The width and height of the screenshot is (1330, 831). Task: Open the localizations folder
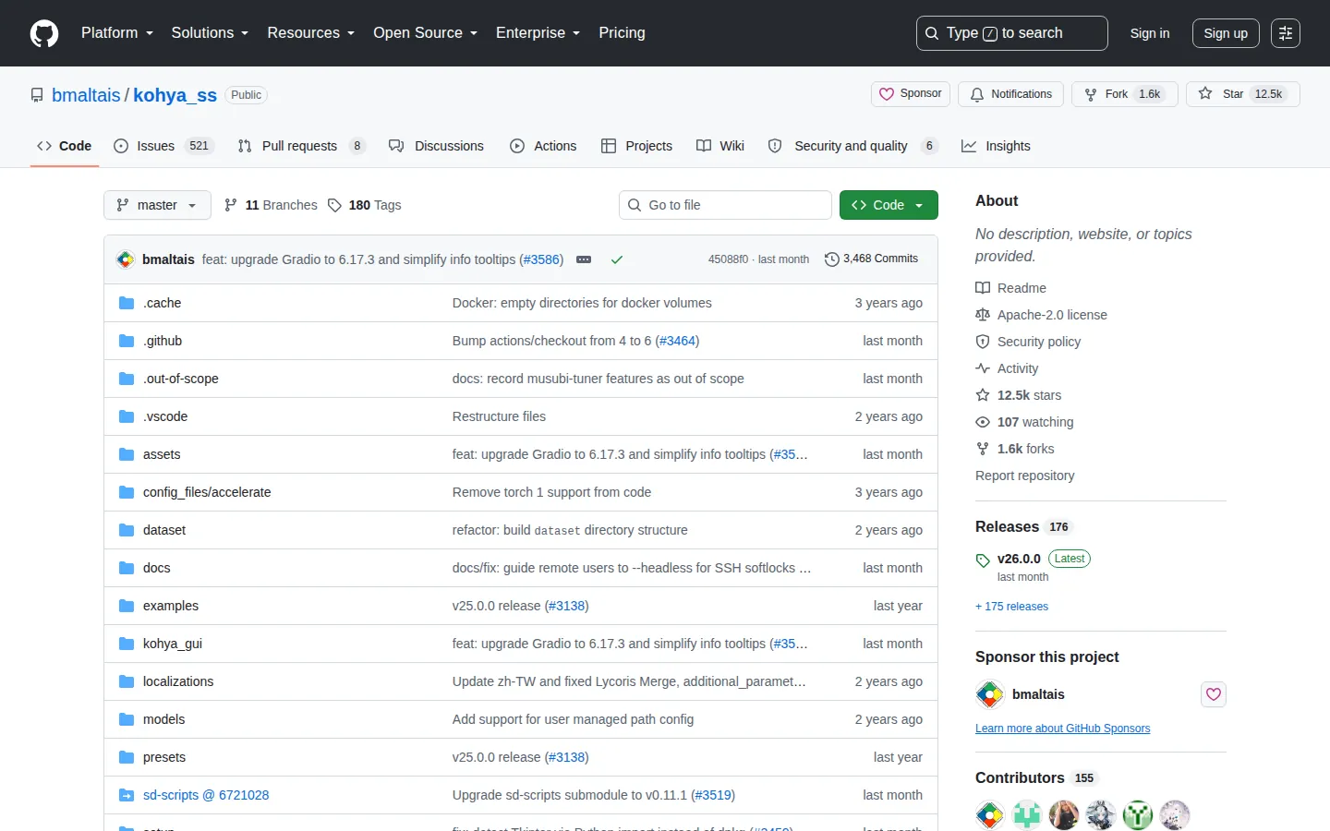pos(178,681)
